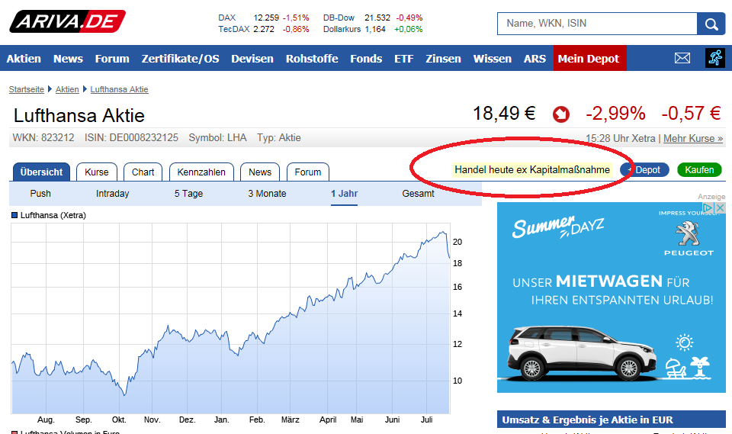This screenshot has height=434, width=732.
Task: Select the Übersicht tab
Action: click(41, 172)
